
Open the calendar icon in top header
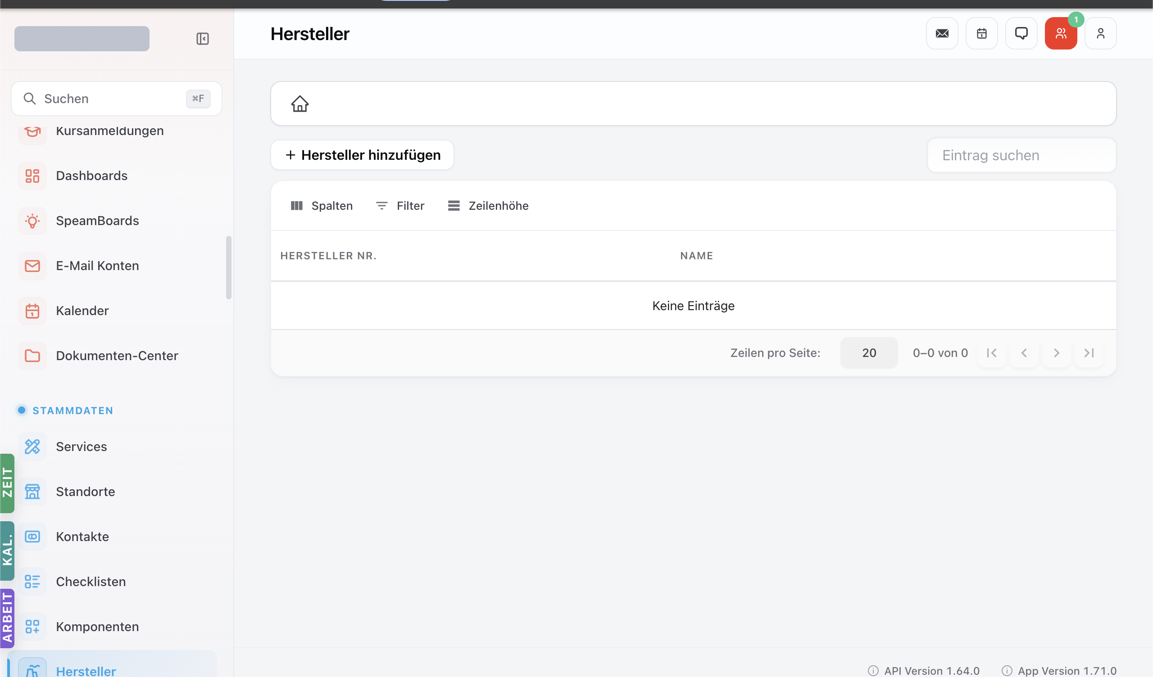(981, 33)
